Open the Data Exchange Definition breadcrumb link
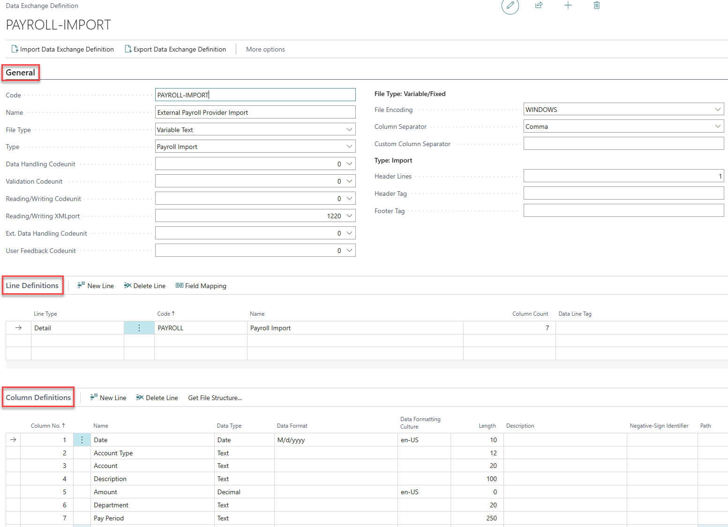The height and width of the screenshot is (527, 728). point(41,5)
